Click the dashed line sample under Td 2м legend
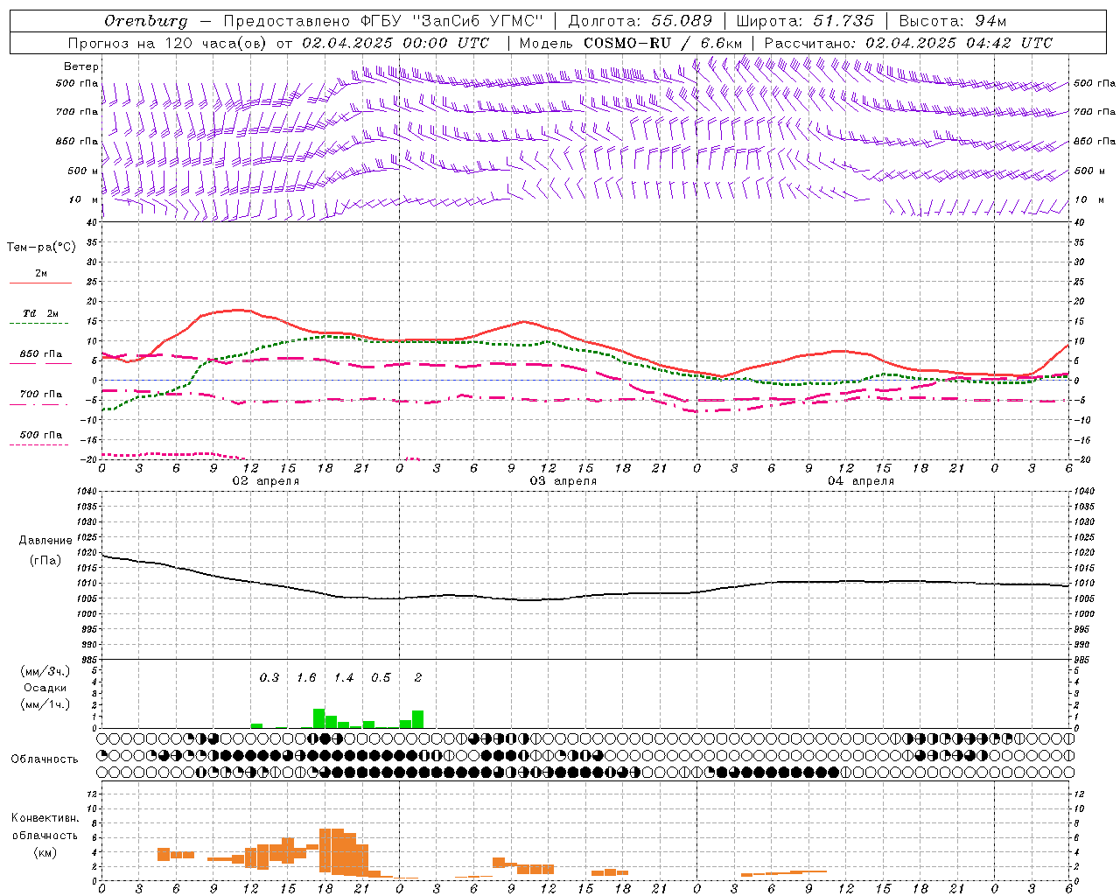Viewport: 1120px width, 896px height. 40,324
